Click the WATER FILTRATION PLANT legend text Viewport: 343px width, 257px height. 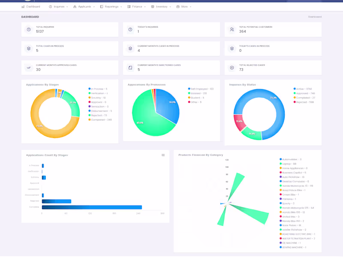click(298, 239)
